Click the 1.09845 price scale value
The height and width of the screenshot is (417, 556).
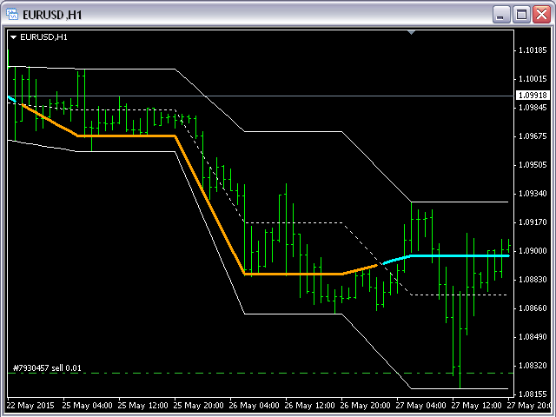click(533, 108)
